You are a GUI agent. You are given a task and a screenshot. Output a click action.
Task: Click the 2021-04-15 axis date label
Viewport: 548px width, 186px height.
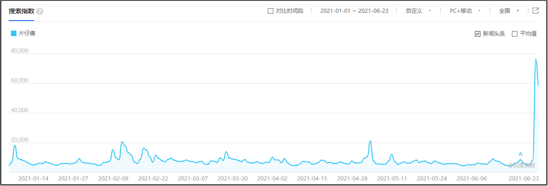[x=312, y=178]
